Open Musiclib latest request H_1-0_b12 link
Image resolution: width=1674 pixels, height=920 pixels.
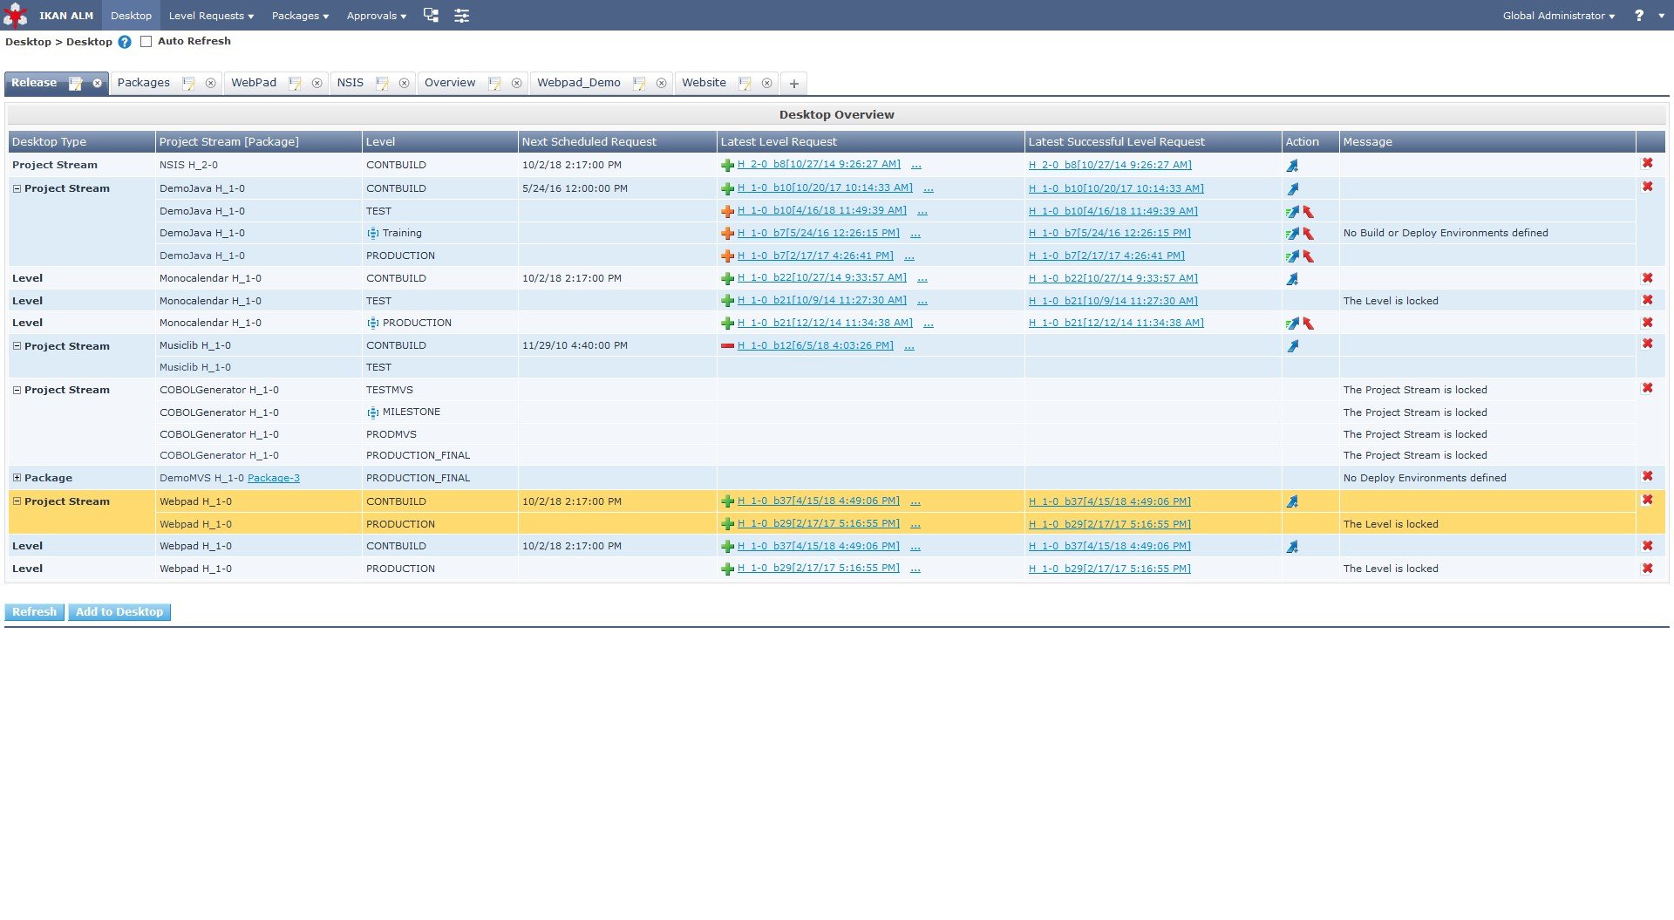point(815,345)
